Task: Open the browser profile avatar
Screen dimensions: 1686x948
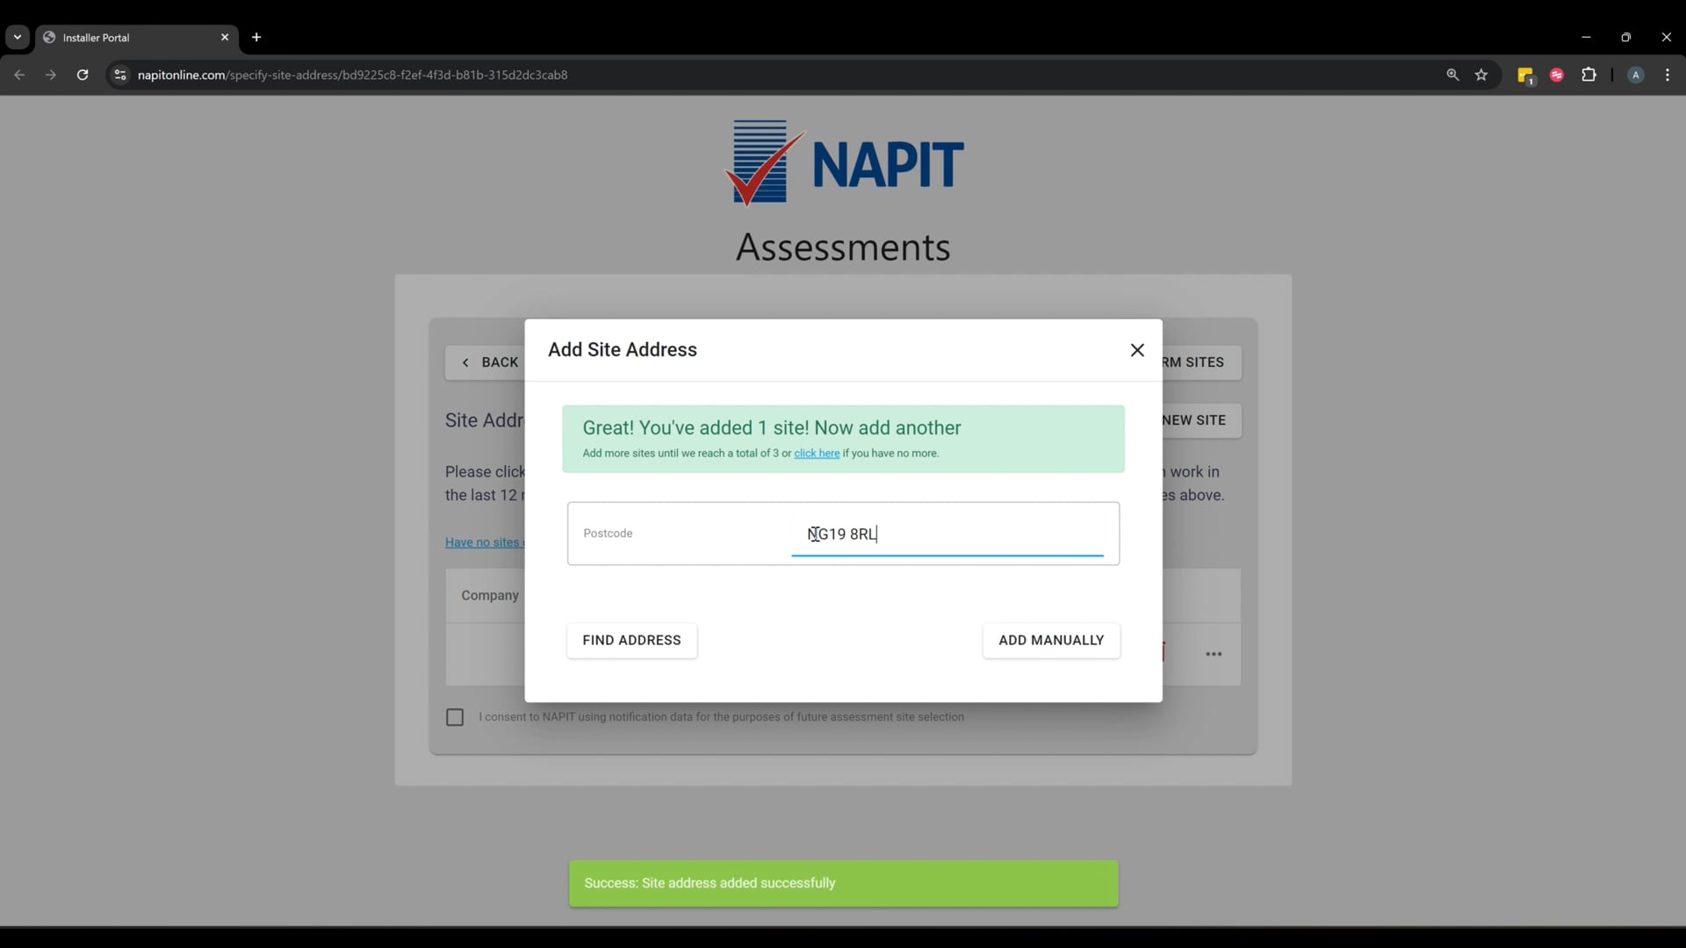Action: (x=1635, y=75)
